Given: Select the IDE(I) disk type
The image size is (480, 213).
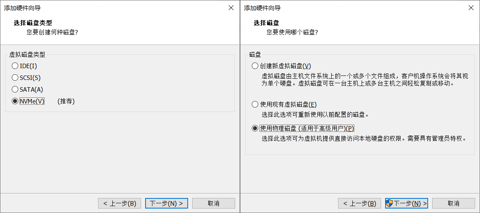Looking at the screenshot, I should [15, 66].
